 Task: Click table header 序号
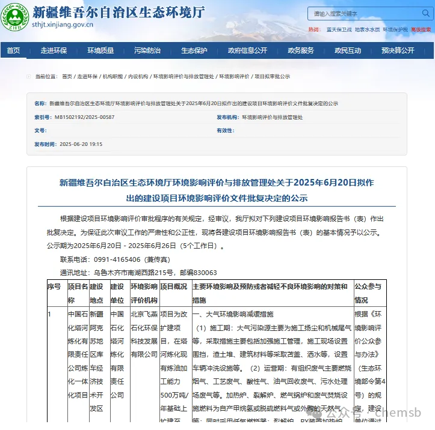[x=54, y=286]
